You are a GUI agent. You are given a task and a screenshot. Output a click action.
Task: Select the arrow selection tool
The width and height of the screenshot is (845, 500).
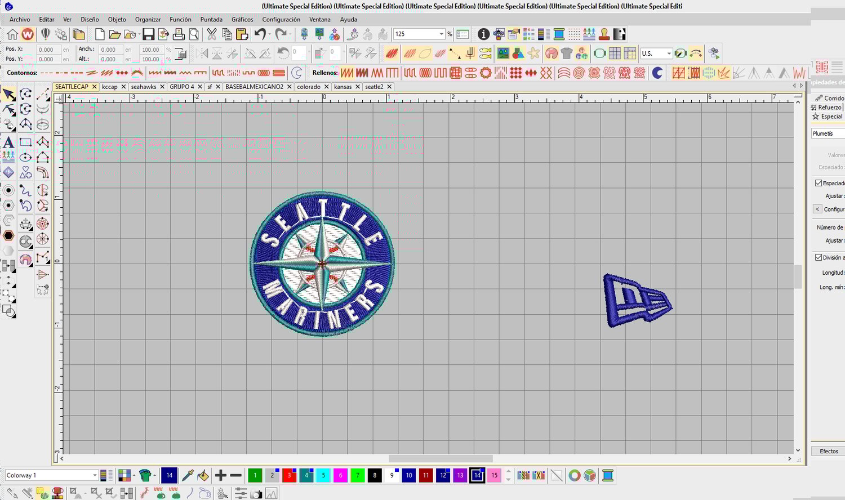(x=9, y=94)
